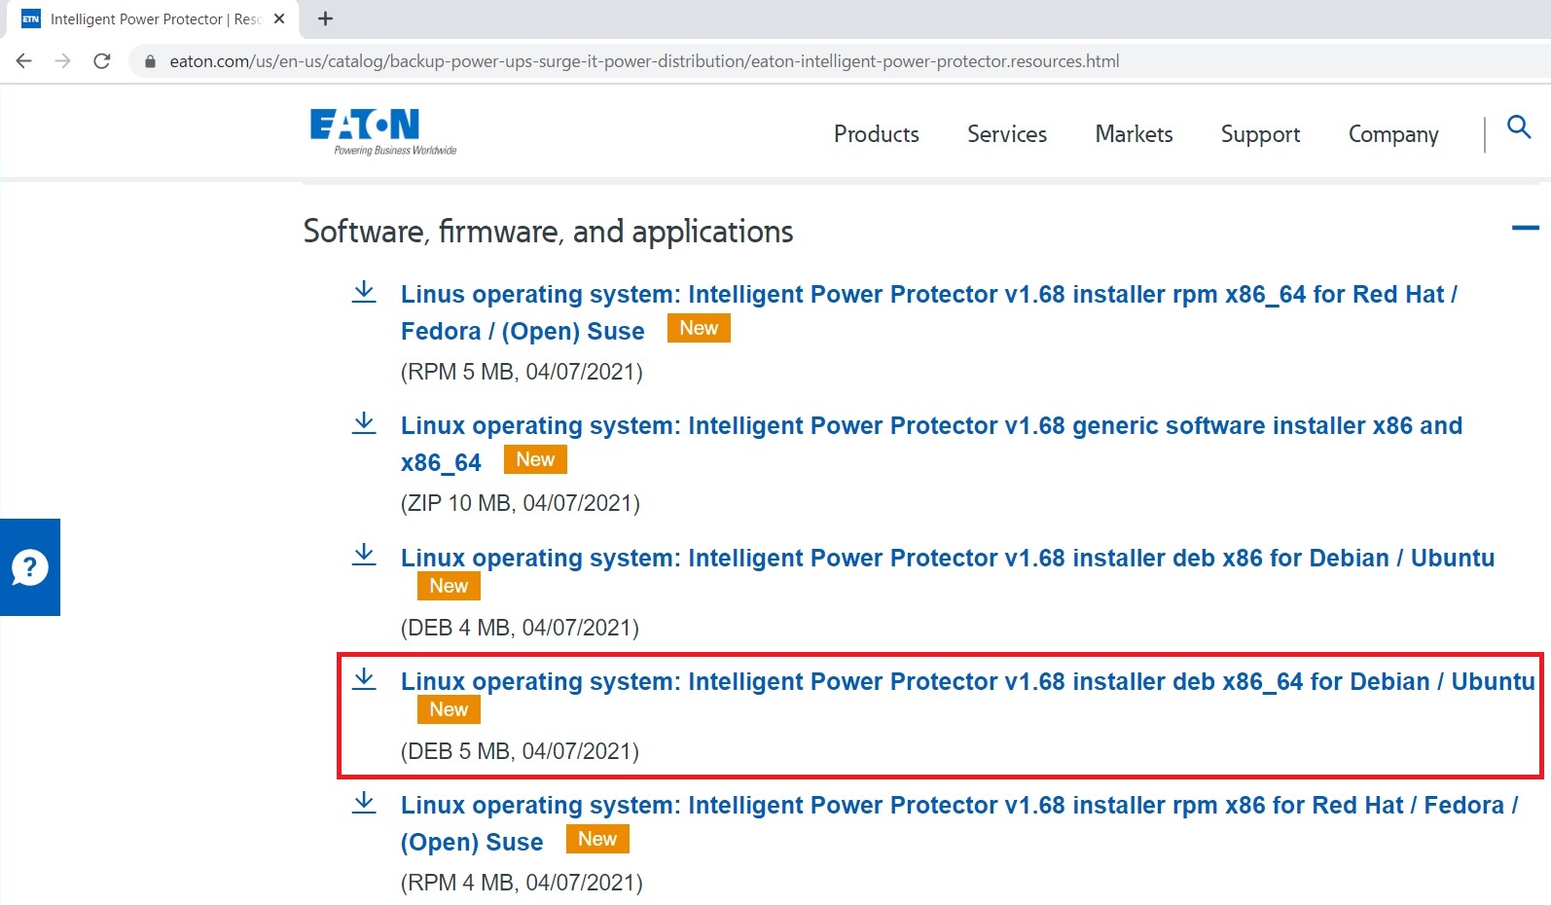Viewport: 1551px width, 905px height.
Task: Open rpm x86 Red Hat / Fedora link
Action: 959,823
